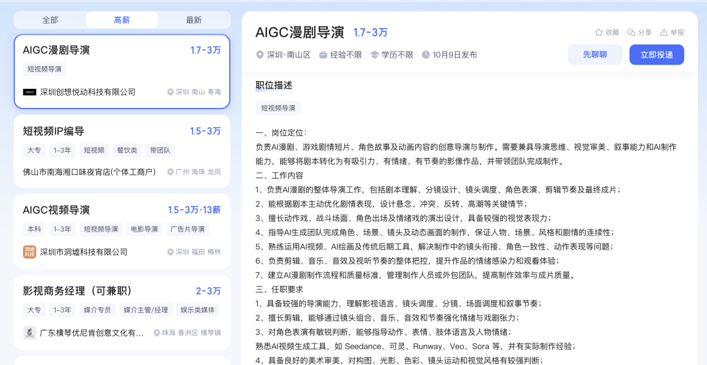Image resolution: width=707 pixels, height=365 pixels.
Task: Click graduation cap icon beside 学历不限
Action: [374, 55]
